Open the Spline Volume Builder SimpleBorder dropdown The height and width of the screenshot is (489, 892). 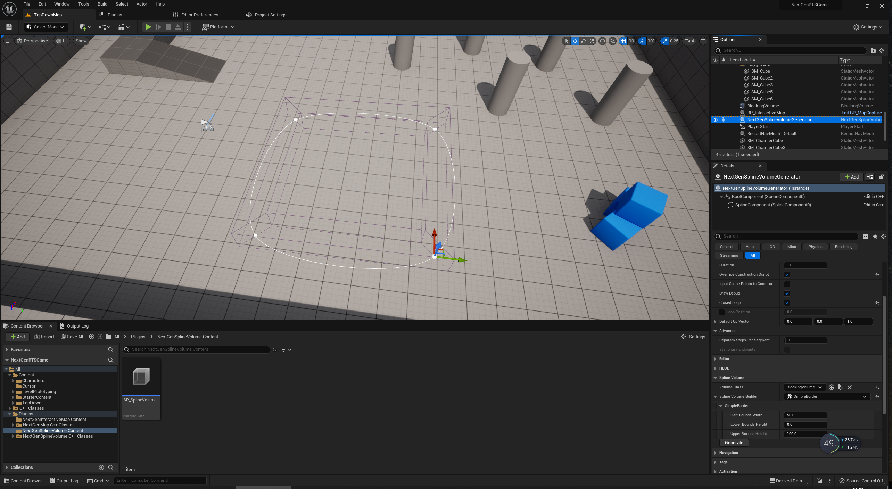[827, 397]
